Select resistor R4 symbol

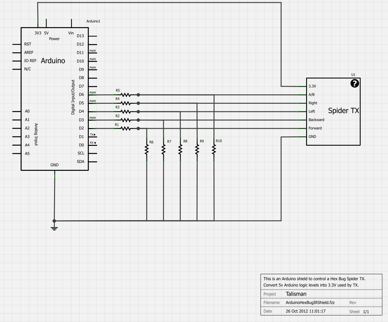tap(126, 103)
